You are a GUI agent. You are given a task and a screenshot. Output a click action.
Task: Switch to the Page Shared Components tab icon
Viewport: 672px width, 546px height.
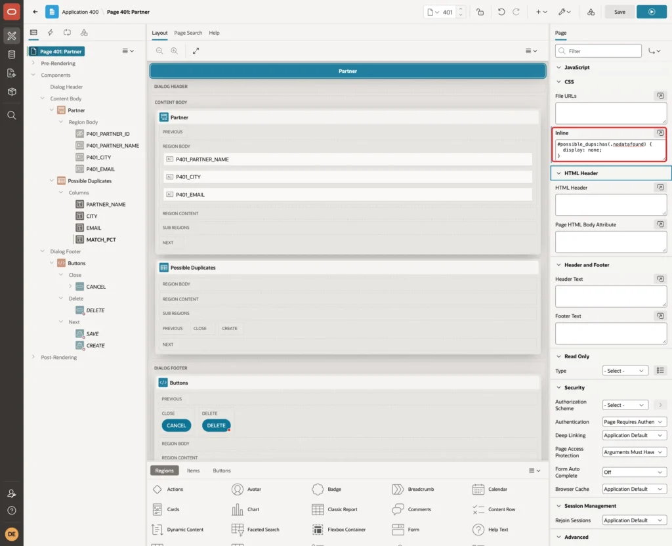point(84,33)
